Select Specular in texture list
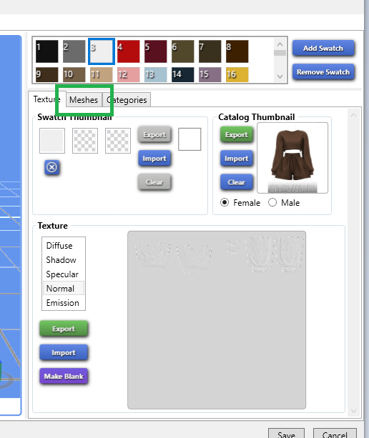369x438 pixels. (x=64, y=274)
